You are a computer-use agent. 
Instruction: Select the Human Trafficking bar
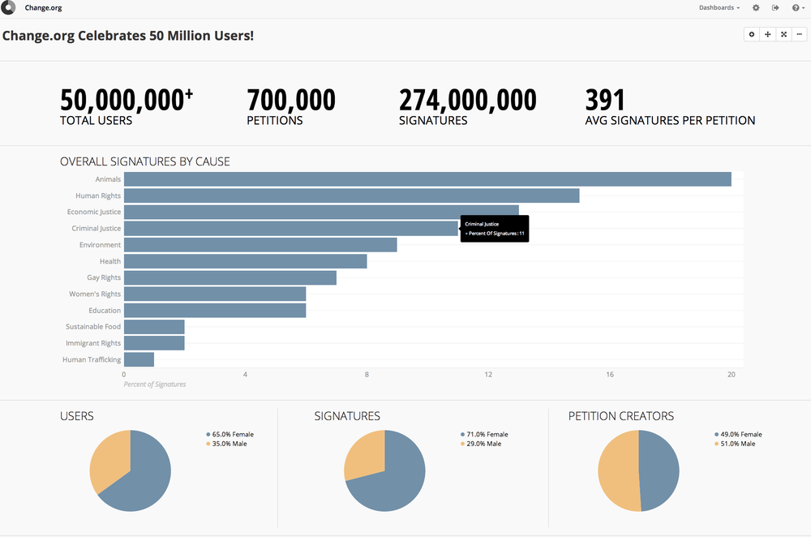coord(139,359)
